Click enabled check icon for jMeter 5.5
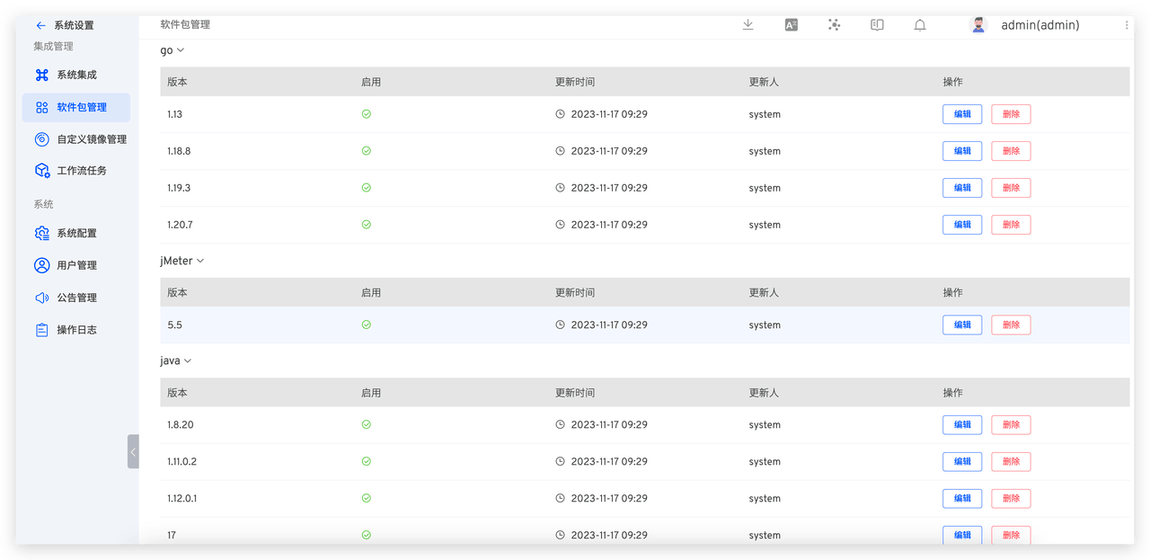The height and width of the screenshot is (560, 1150). (366, 324)
